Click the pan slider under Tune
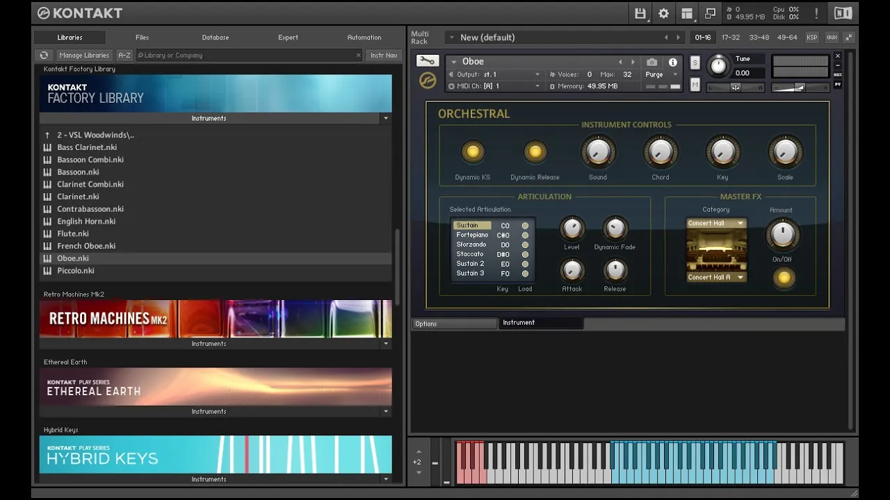 pos(735,87)
